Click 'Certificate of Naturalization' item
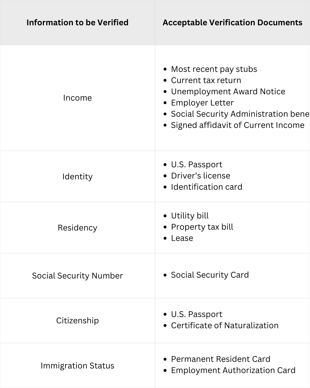Screen dimensions: 310x388 (225, 325)
